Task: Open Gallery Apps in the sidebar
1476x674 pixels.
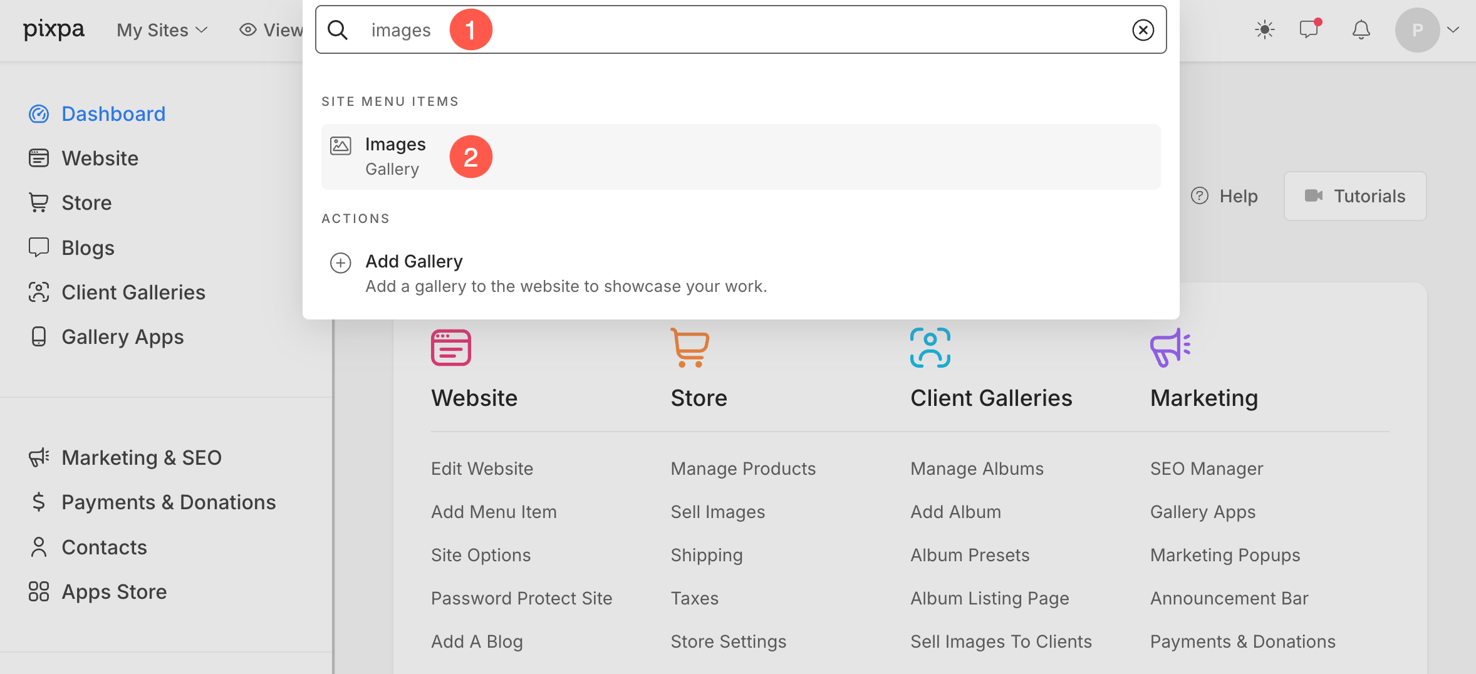Action: click(123, 337)
